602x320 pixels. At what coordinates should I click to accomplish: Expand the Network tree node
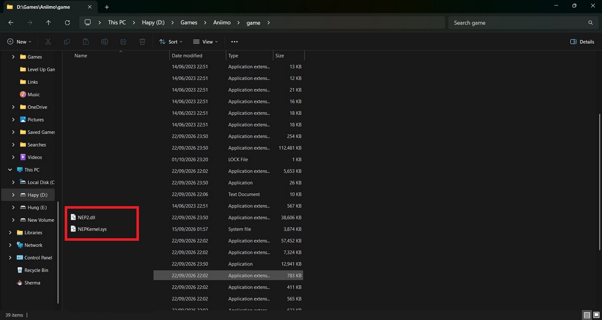coord(10,245)
